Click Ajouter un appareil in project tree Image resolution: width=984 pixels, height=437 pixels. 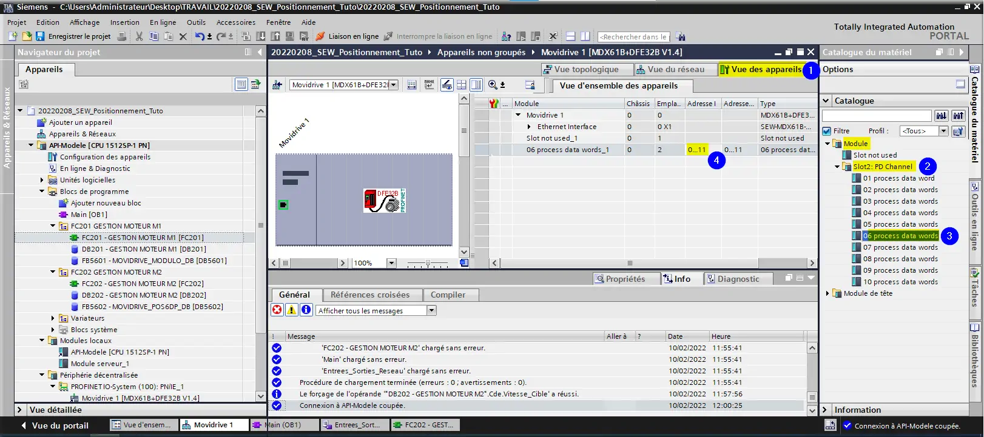[80, 122]
